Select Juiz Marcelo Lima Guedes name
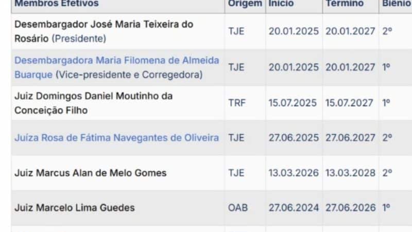This screenshot has width=412, height=232. tap(75, 208)
